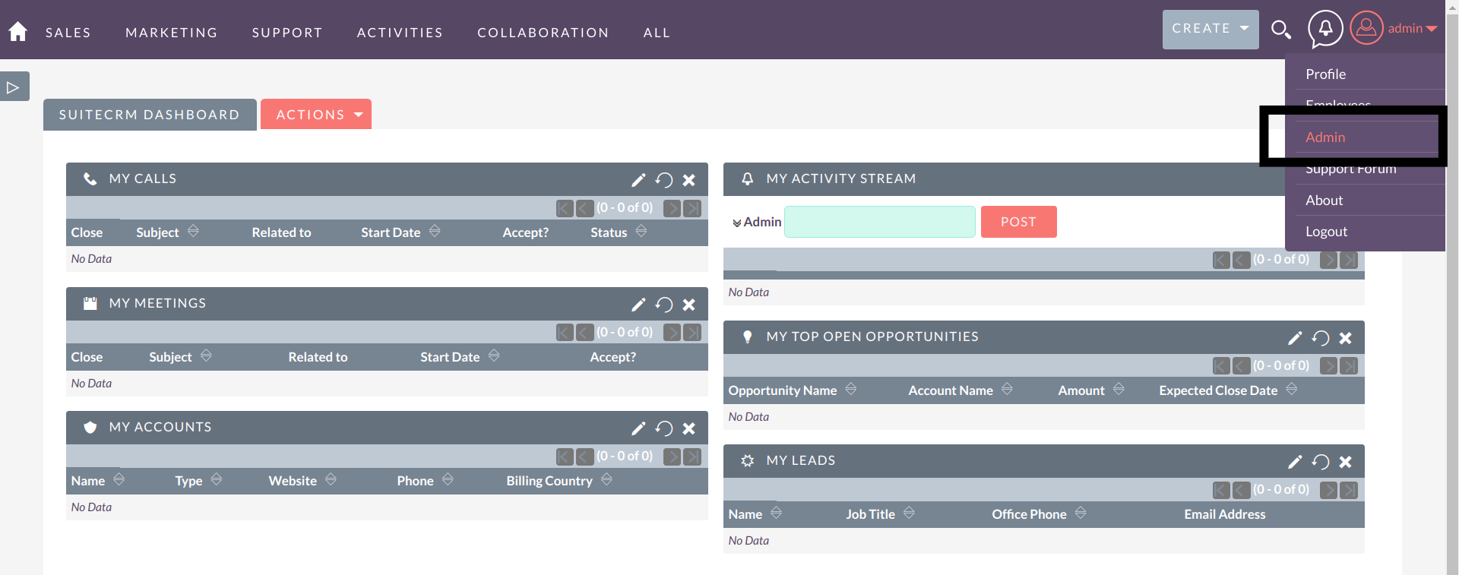Screen dimensions: 1459x575
Task: Go to previous page in Activity Stream
Action: point(1241,260)
